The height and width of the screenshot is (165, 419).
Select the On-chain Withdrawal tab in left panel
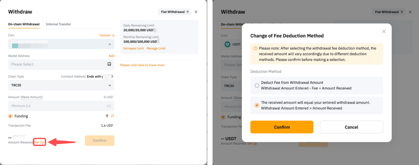pos(24,24)
